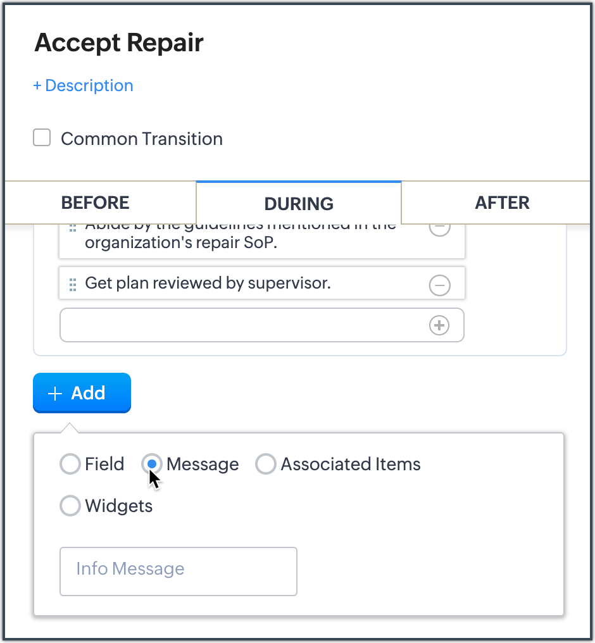Enable the Common Transition checkbox

pyautogui.click(x=42, y=138)
